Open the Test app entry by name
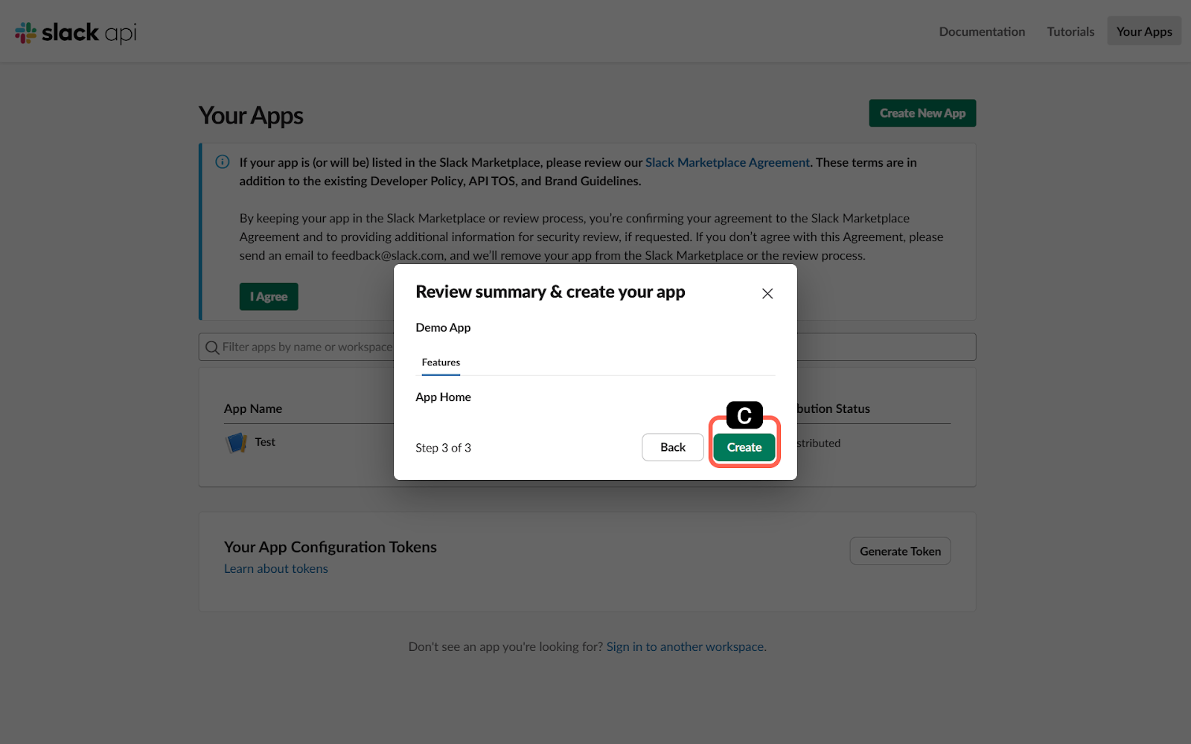 [265, 442]
